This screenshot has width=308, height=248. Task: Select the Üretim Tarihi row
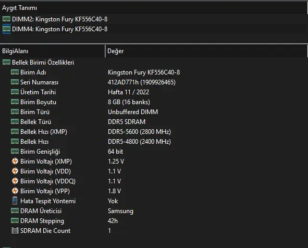coord(154,92)
